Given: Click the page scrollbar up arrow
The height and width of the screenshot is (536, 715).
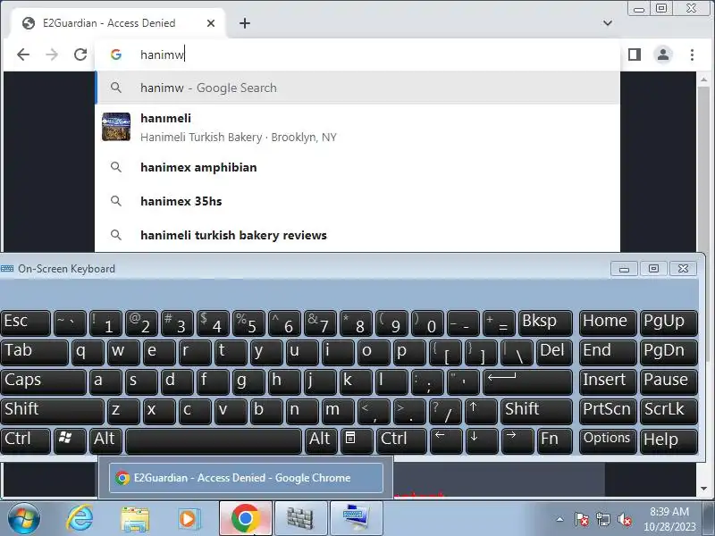Looking at the screenshot, I should click(703, 80).
